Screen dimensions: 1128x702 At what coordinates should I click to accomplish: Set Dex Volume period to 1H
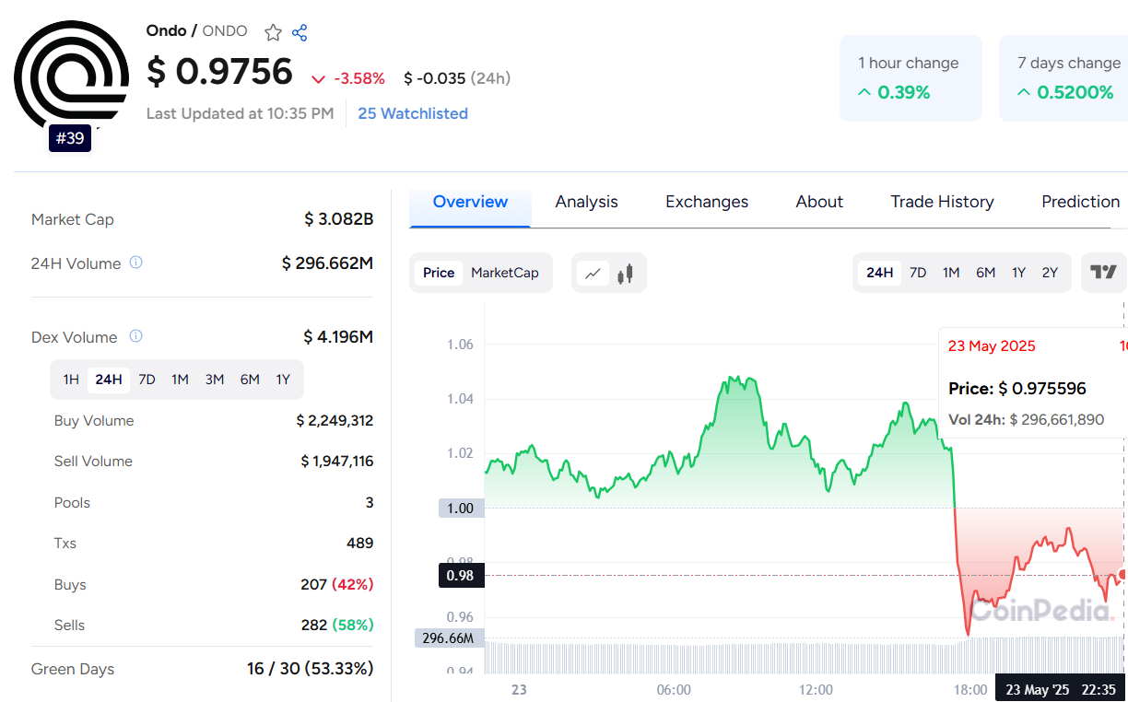[x=71, y=380]
